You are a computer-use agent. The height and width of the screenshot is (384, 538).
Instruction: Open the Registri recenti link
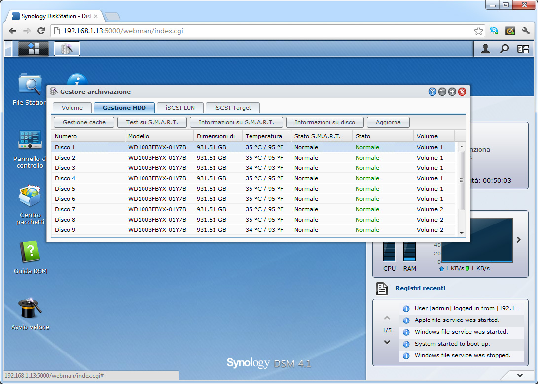coord(420,288)
